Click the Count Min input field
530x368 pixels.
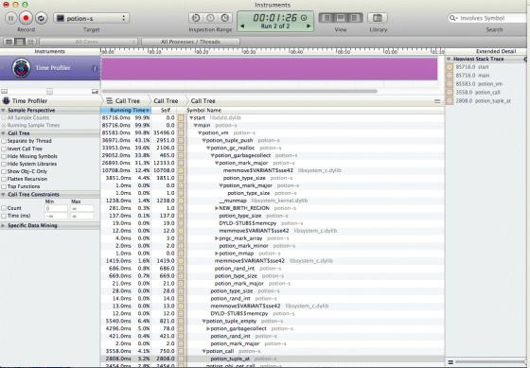57,208
